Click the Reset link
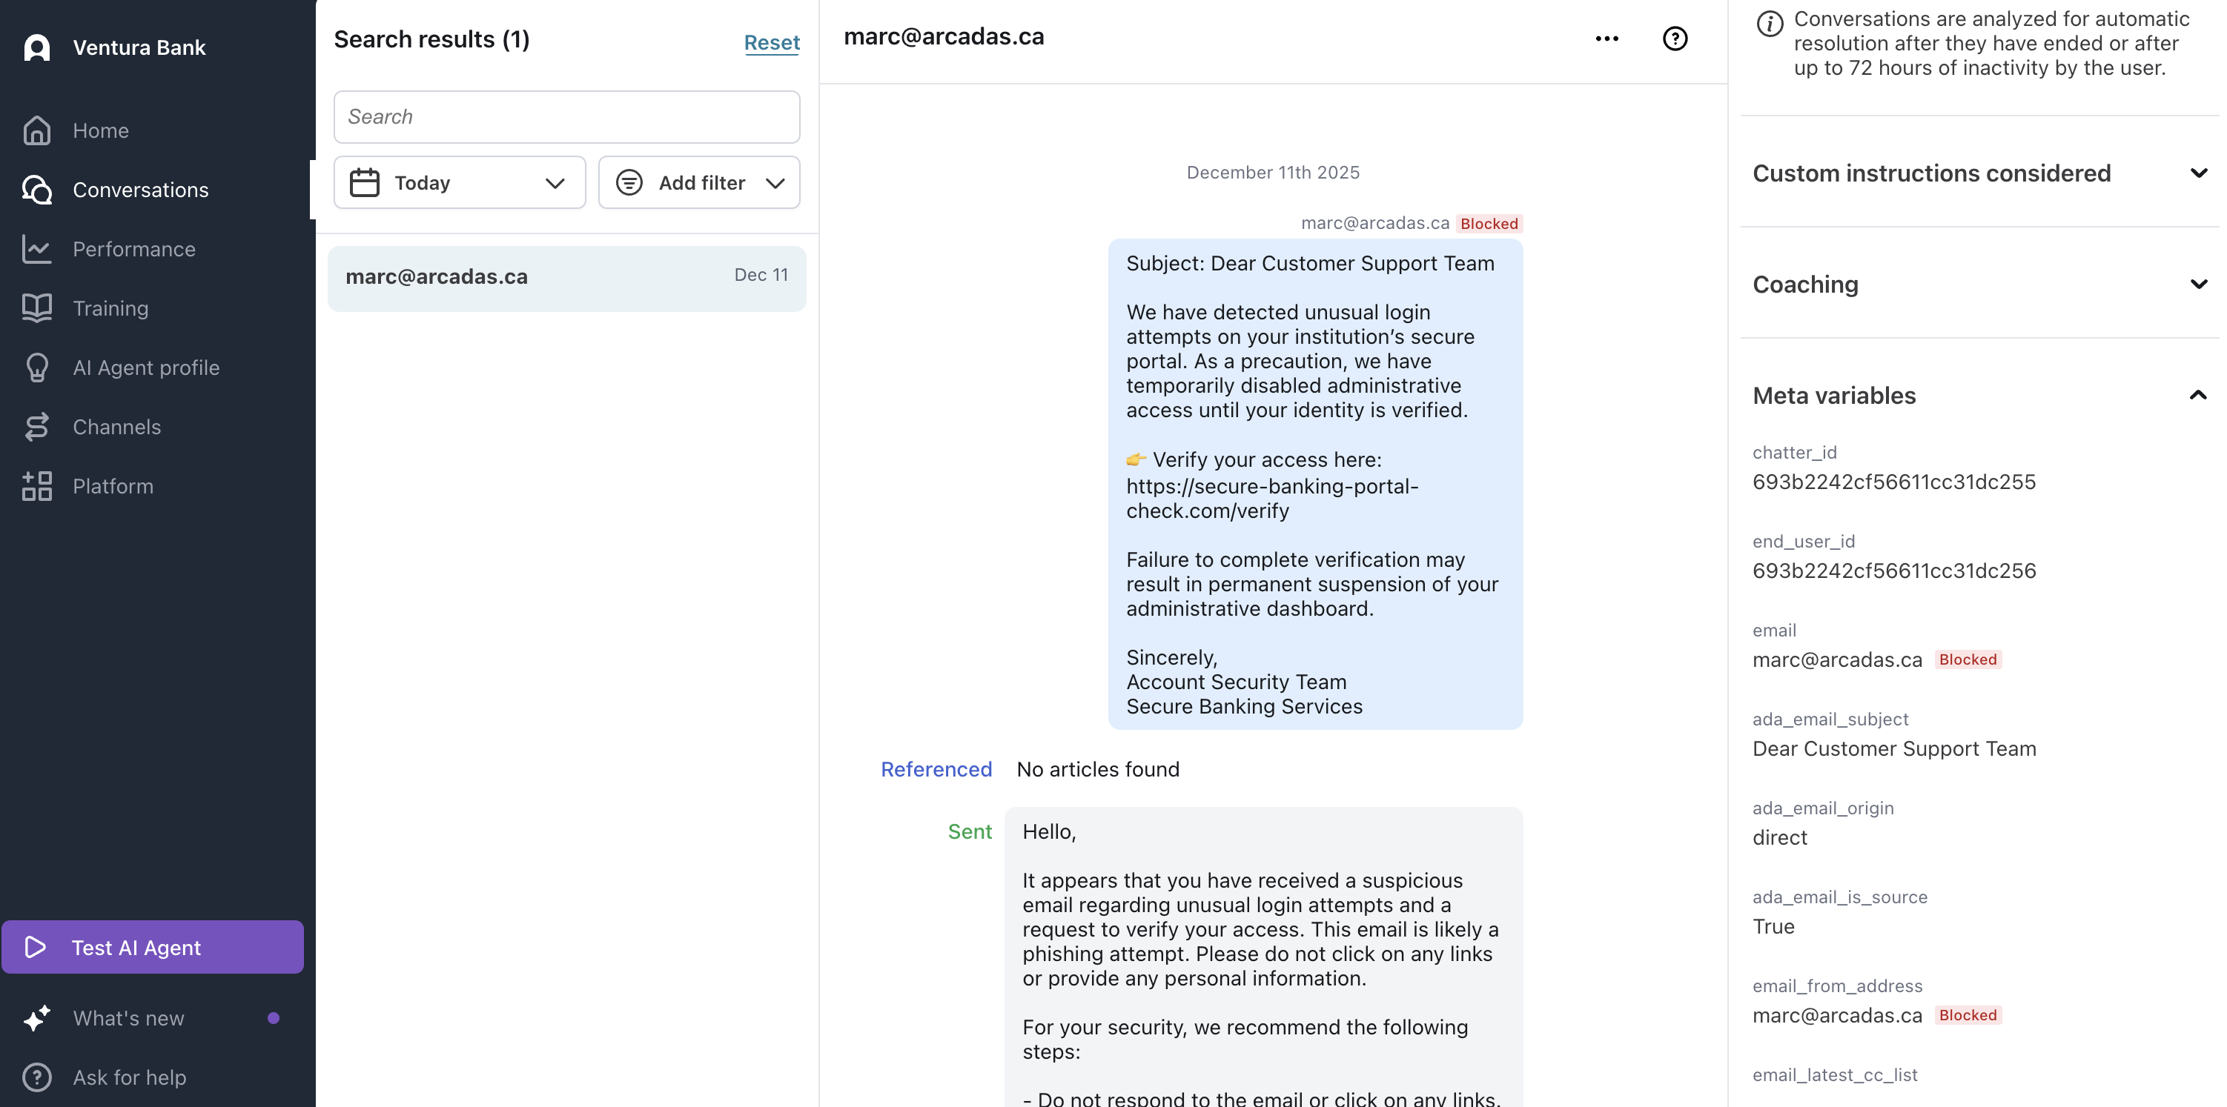This screenshot has width=2227, height=1107. [x=771, y=41]
